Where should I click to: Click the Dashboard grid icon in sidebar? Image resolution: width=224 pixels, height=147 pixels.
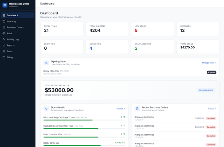(x=4, y=15)
